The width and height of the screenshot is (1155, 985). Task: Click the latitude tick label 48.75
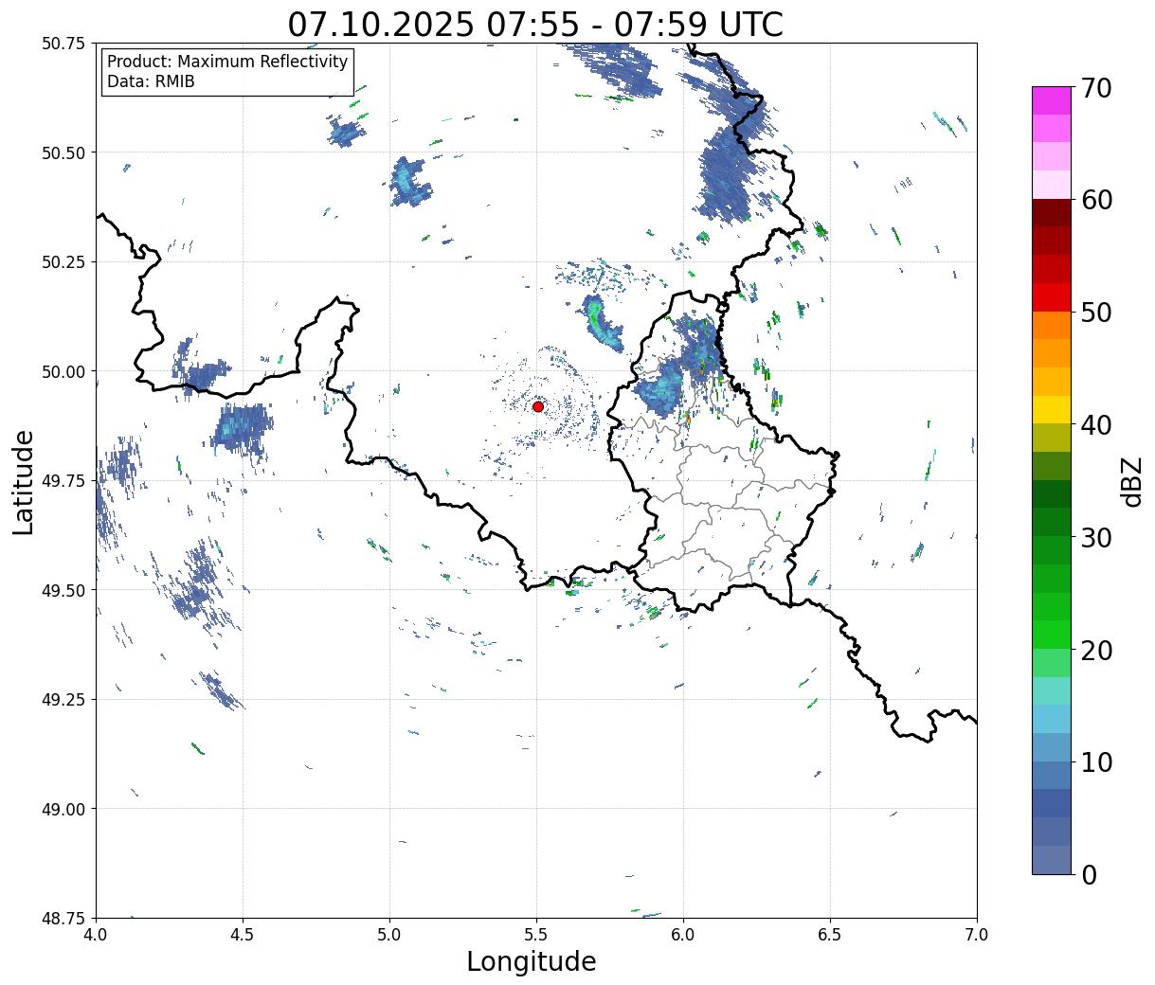[63, 918]
